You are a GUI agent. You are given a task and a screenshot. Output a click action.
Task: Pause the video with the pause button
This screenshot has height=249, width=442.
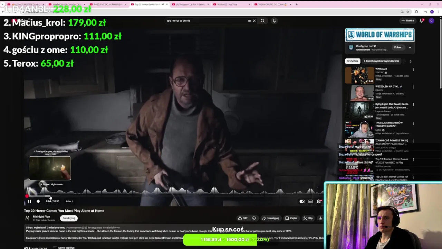[x=29, y=201]
